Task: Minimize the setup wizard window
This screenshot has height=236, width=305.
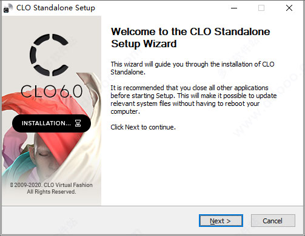Action: [234, 8]
